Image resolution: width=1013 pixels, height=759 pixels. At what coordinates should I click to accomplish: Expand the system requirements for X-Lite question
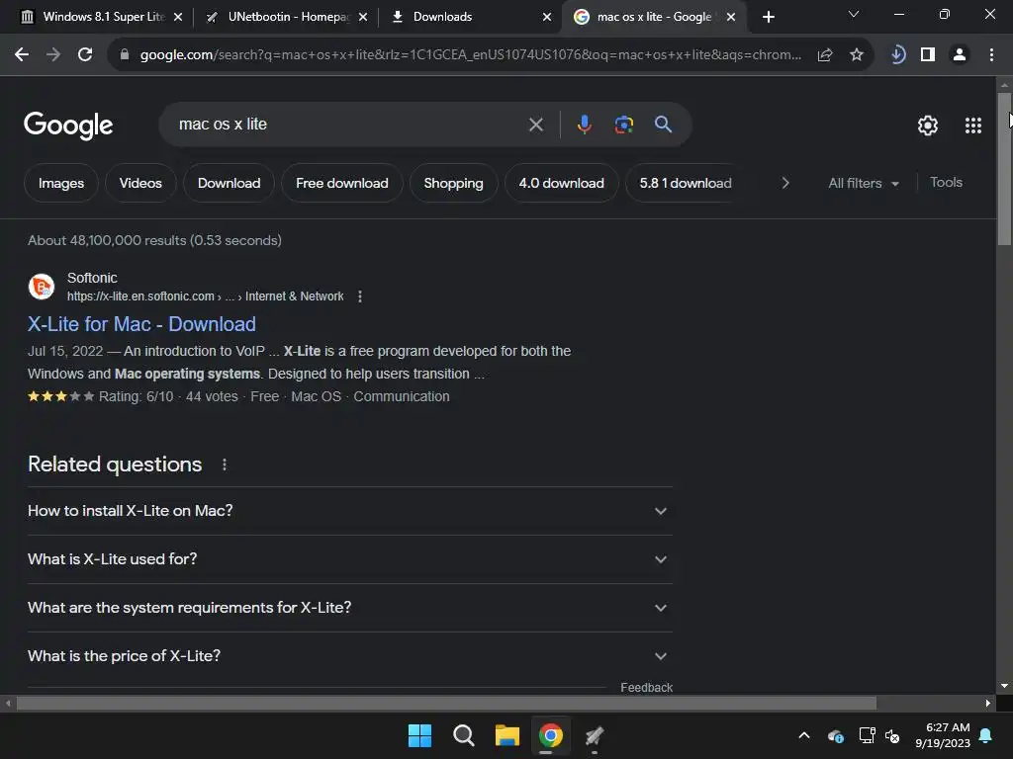(x=350, y=608)
